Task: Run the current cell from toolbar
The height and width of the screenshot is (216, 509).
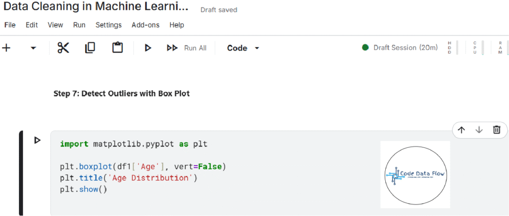Action: point(148,48)
